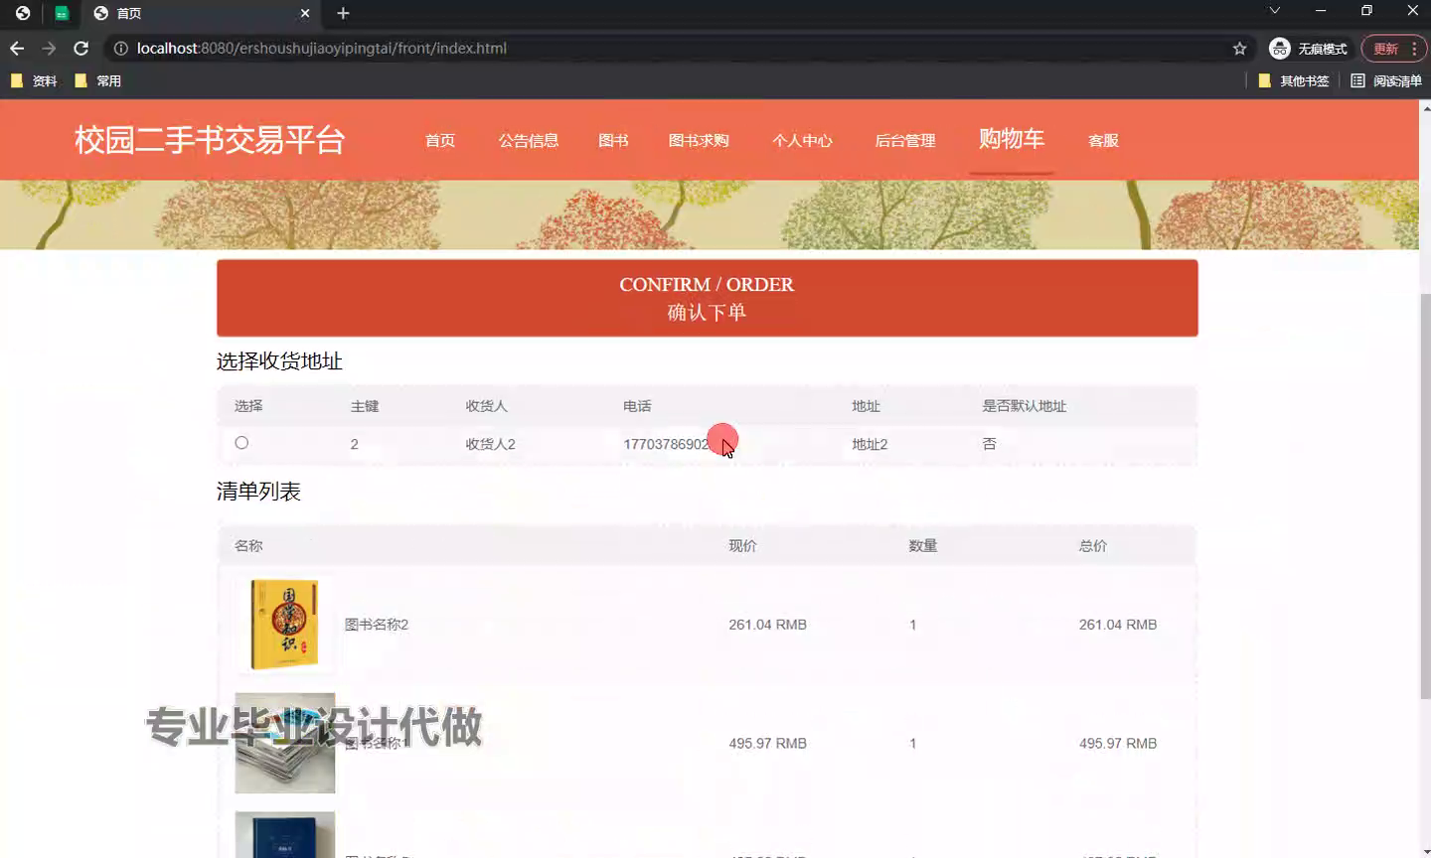
Task: Switch to the first pinned globe tab
Action: click(23, 13)
